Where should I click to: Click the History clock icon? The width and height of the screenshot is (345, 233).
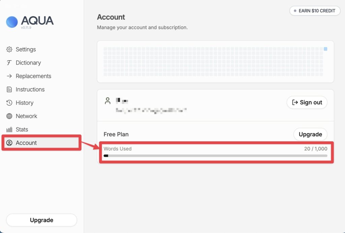point(9,103)
